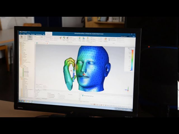Toggle the All Transparent button
The image size is (179, 134).
pyautogui.click(x=30, y=37)
